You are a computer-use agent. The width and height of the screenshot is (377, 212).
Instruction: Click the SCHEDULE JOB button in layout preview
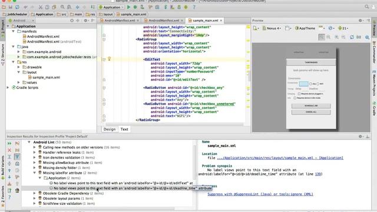(311, 106)
